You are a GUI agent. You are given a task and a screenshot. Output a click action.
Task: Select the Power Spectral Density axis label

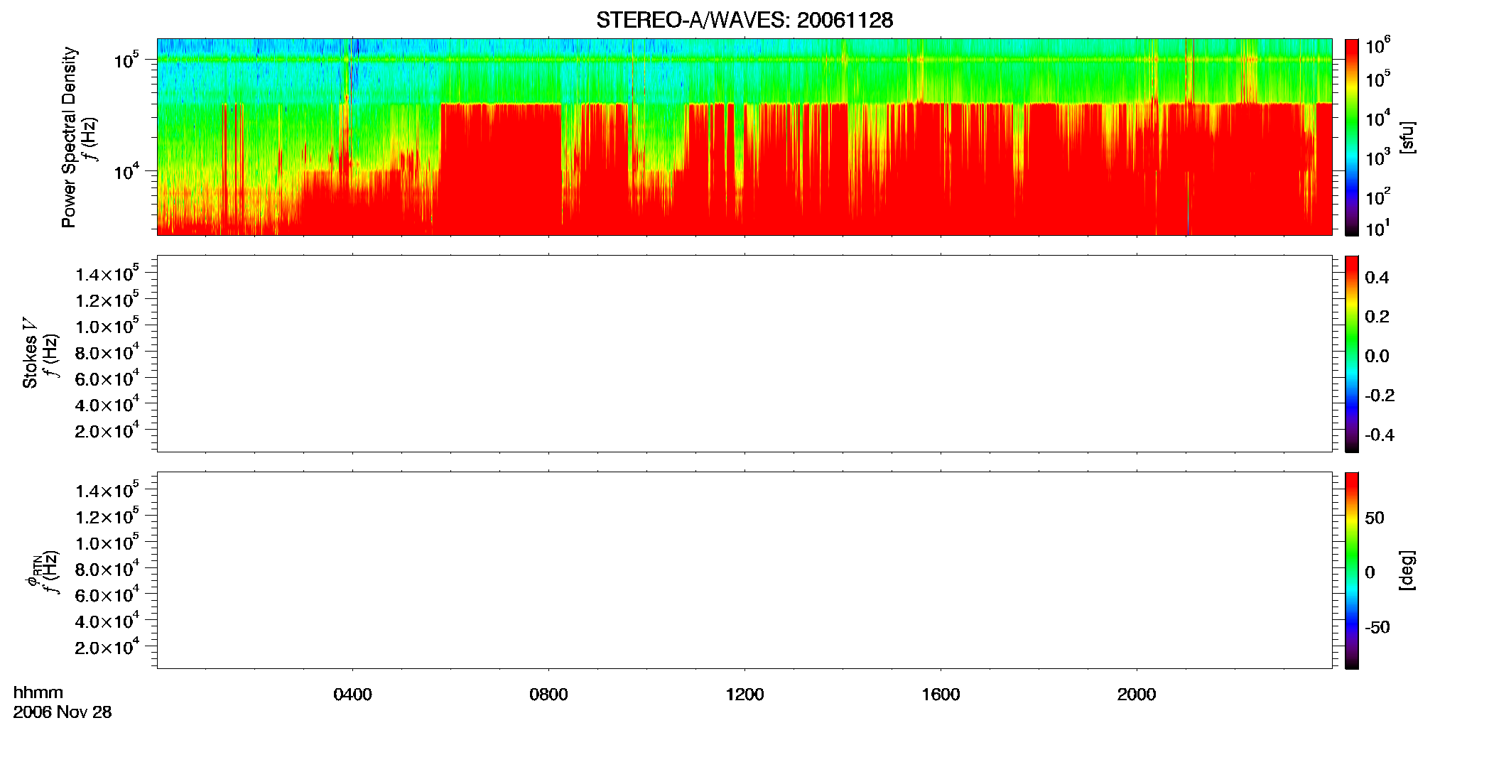(69, 137)
